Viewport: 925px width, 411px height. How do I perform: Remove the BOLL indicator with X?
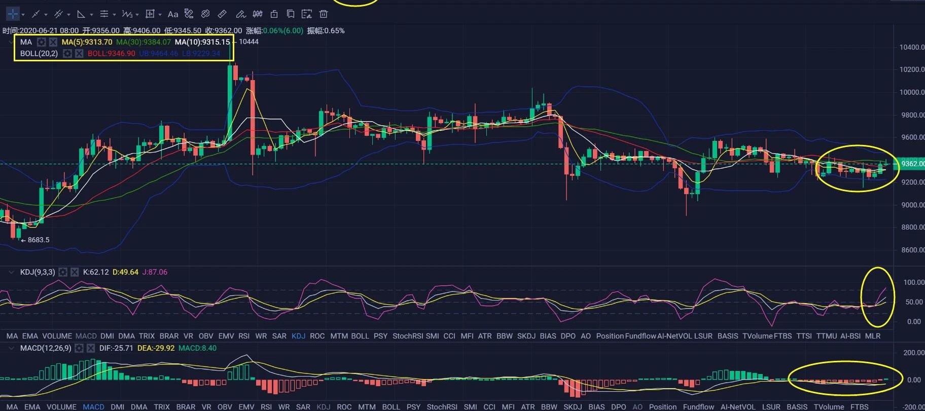pos(79,53)
